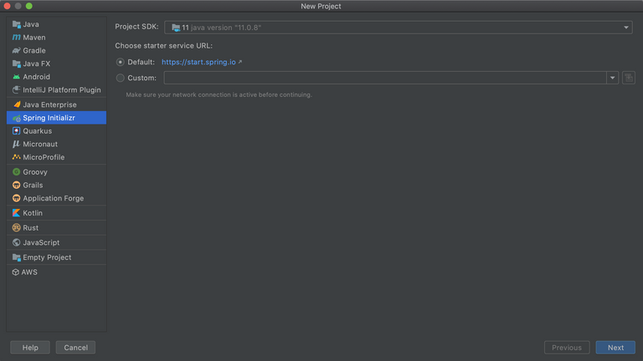The width and height of the screenshot is (643, 361).
Task: Choose Gradle project type
Action: point(57,50)
